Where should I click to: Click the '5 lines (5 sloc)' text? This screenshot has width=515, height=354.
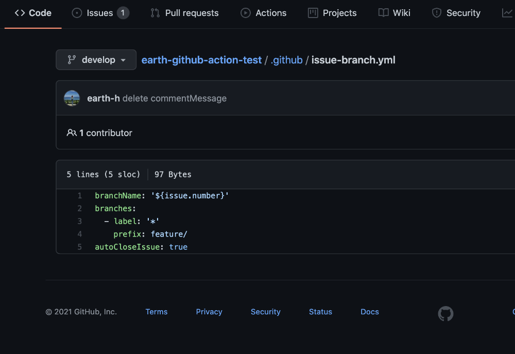104,174
